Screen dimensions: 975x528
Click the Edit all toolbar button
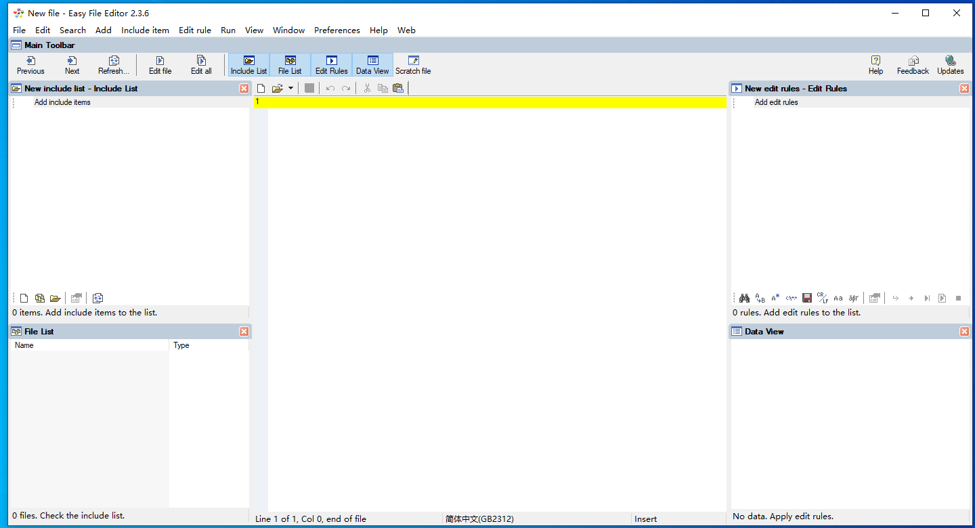201,65
